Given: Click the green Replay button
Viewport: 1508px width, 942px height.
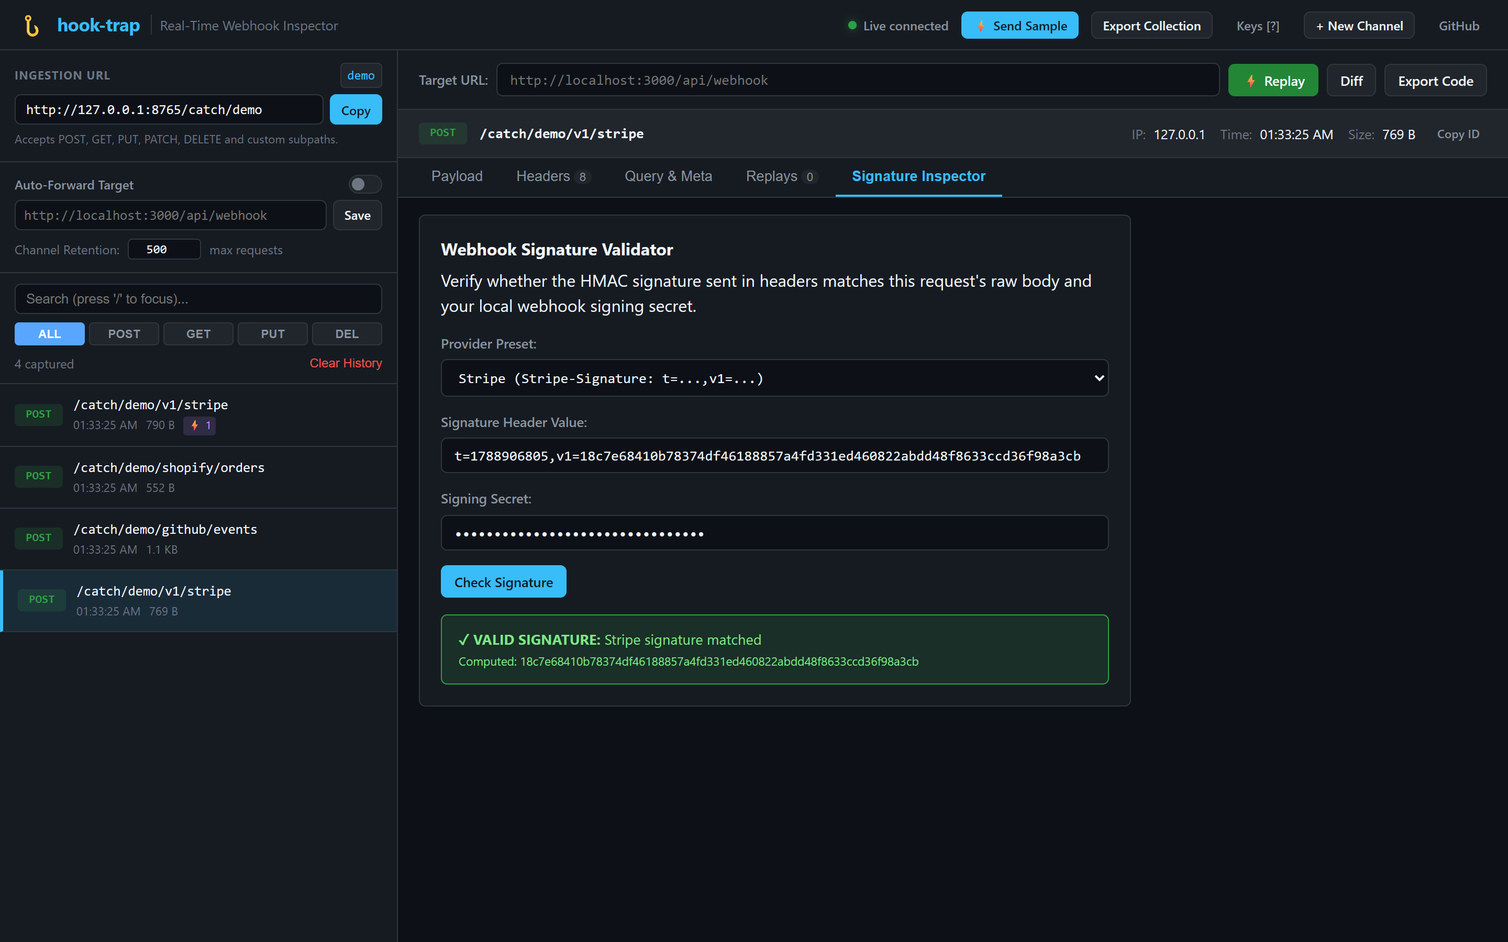Looking at the screenshot, I should [x=1273, y=81].
